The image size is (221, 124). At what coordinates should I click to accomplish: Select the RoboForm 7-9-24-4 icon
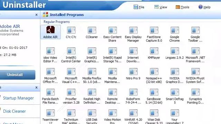tap(133, 92)
